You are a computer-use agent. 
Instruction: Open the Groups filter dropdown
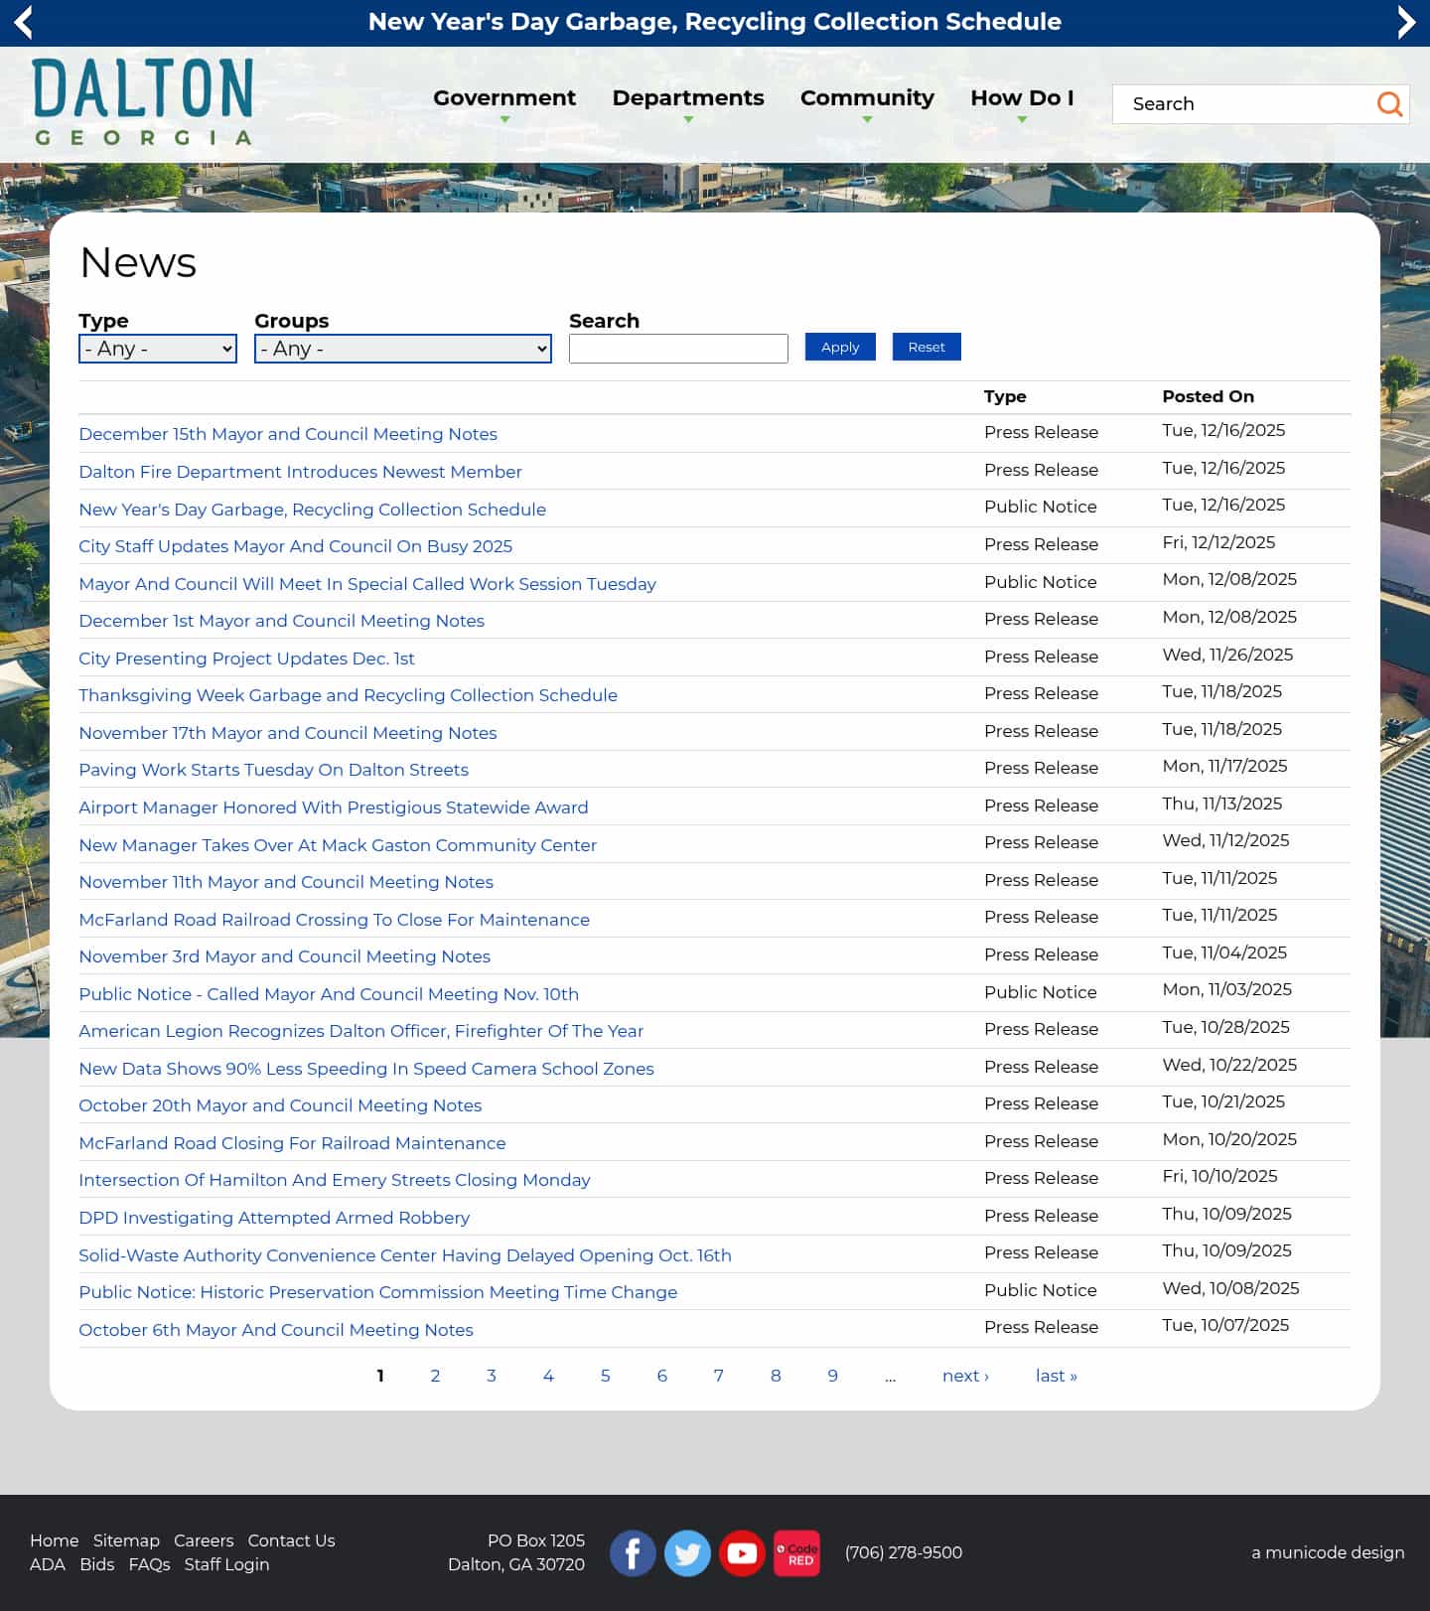coord(403,349)
